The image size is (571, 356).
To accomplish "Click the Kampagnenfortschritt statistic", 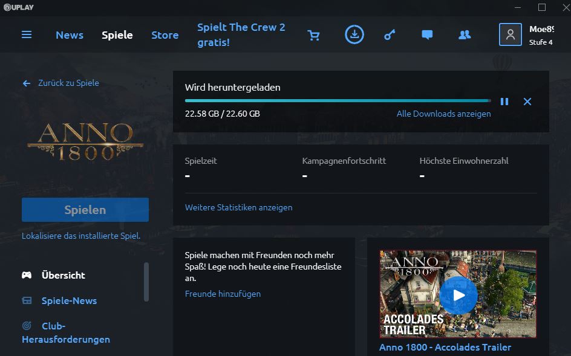I will coord(344,161).
